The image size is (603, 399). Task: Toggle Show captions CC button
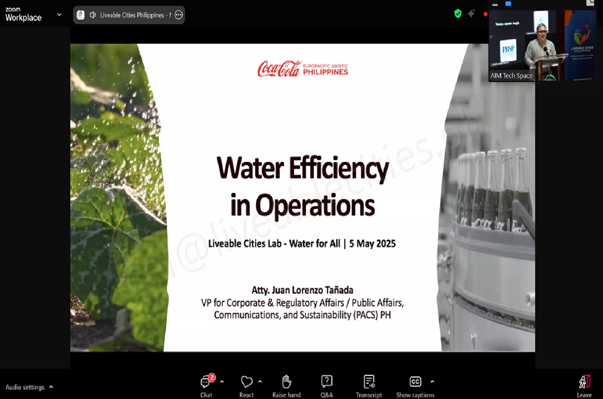tap(415, 386)
